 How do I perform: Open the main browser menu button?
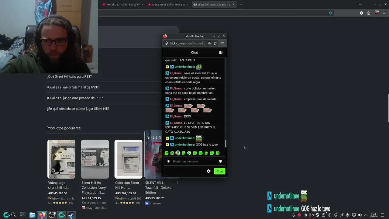(384, 13)
